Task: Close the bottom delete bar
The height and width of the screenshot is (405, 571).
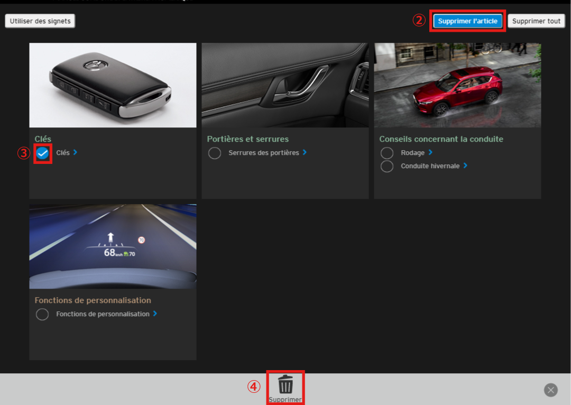Action: pos(551,390)
